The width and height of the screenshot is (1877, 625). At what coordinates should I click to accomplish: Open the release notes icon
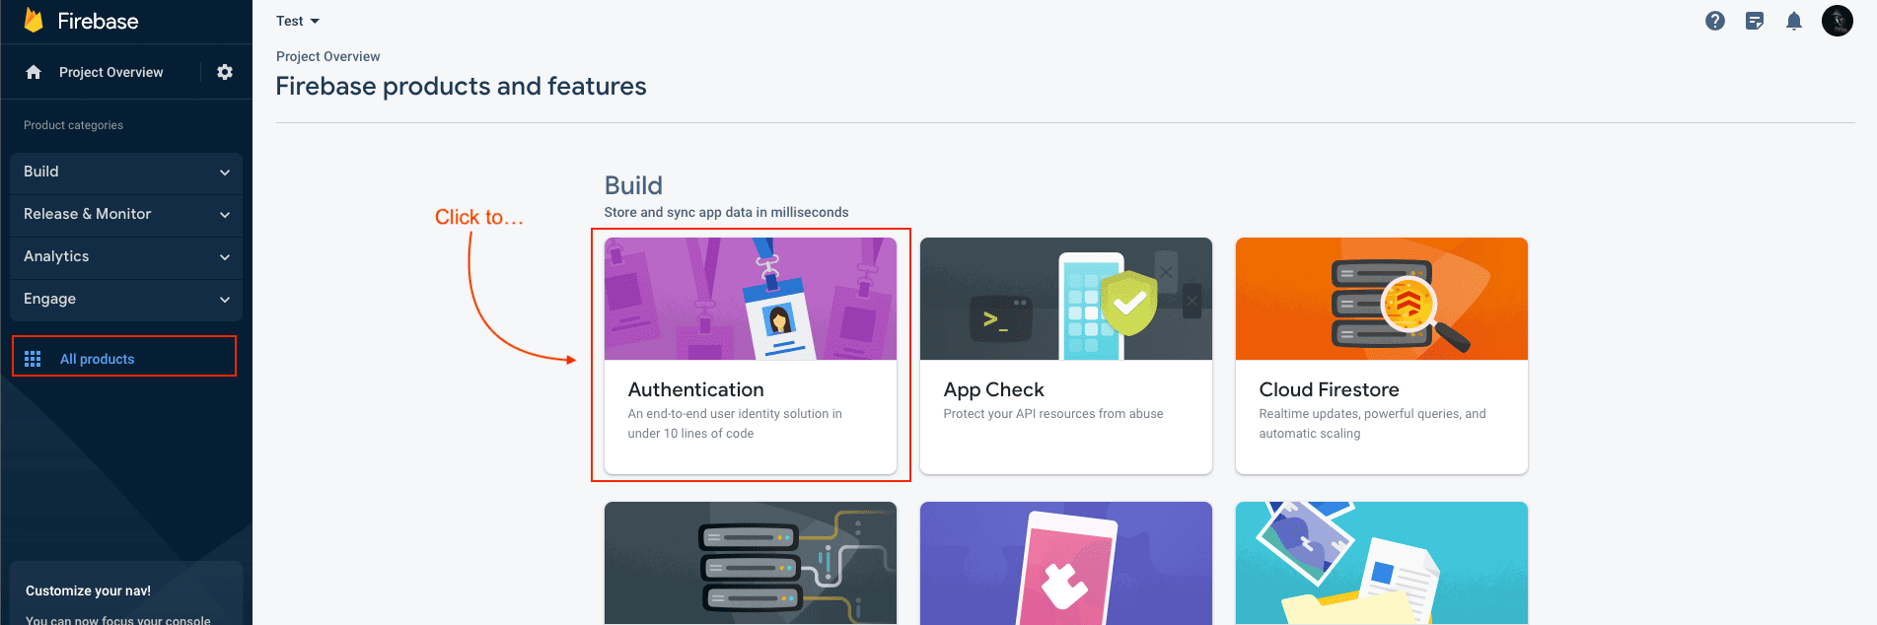[x=1755, y=21]
